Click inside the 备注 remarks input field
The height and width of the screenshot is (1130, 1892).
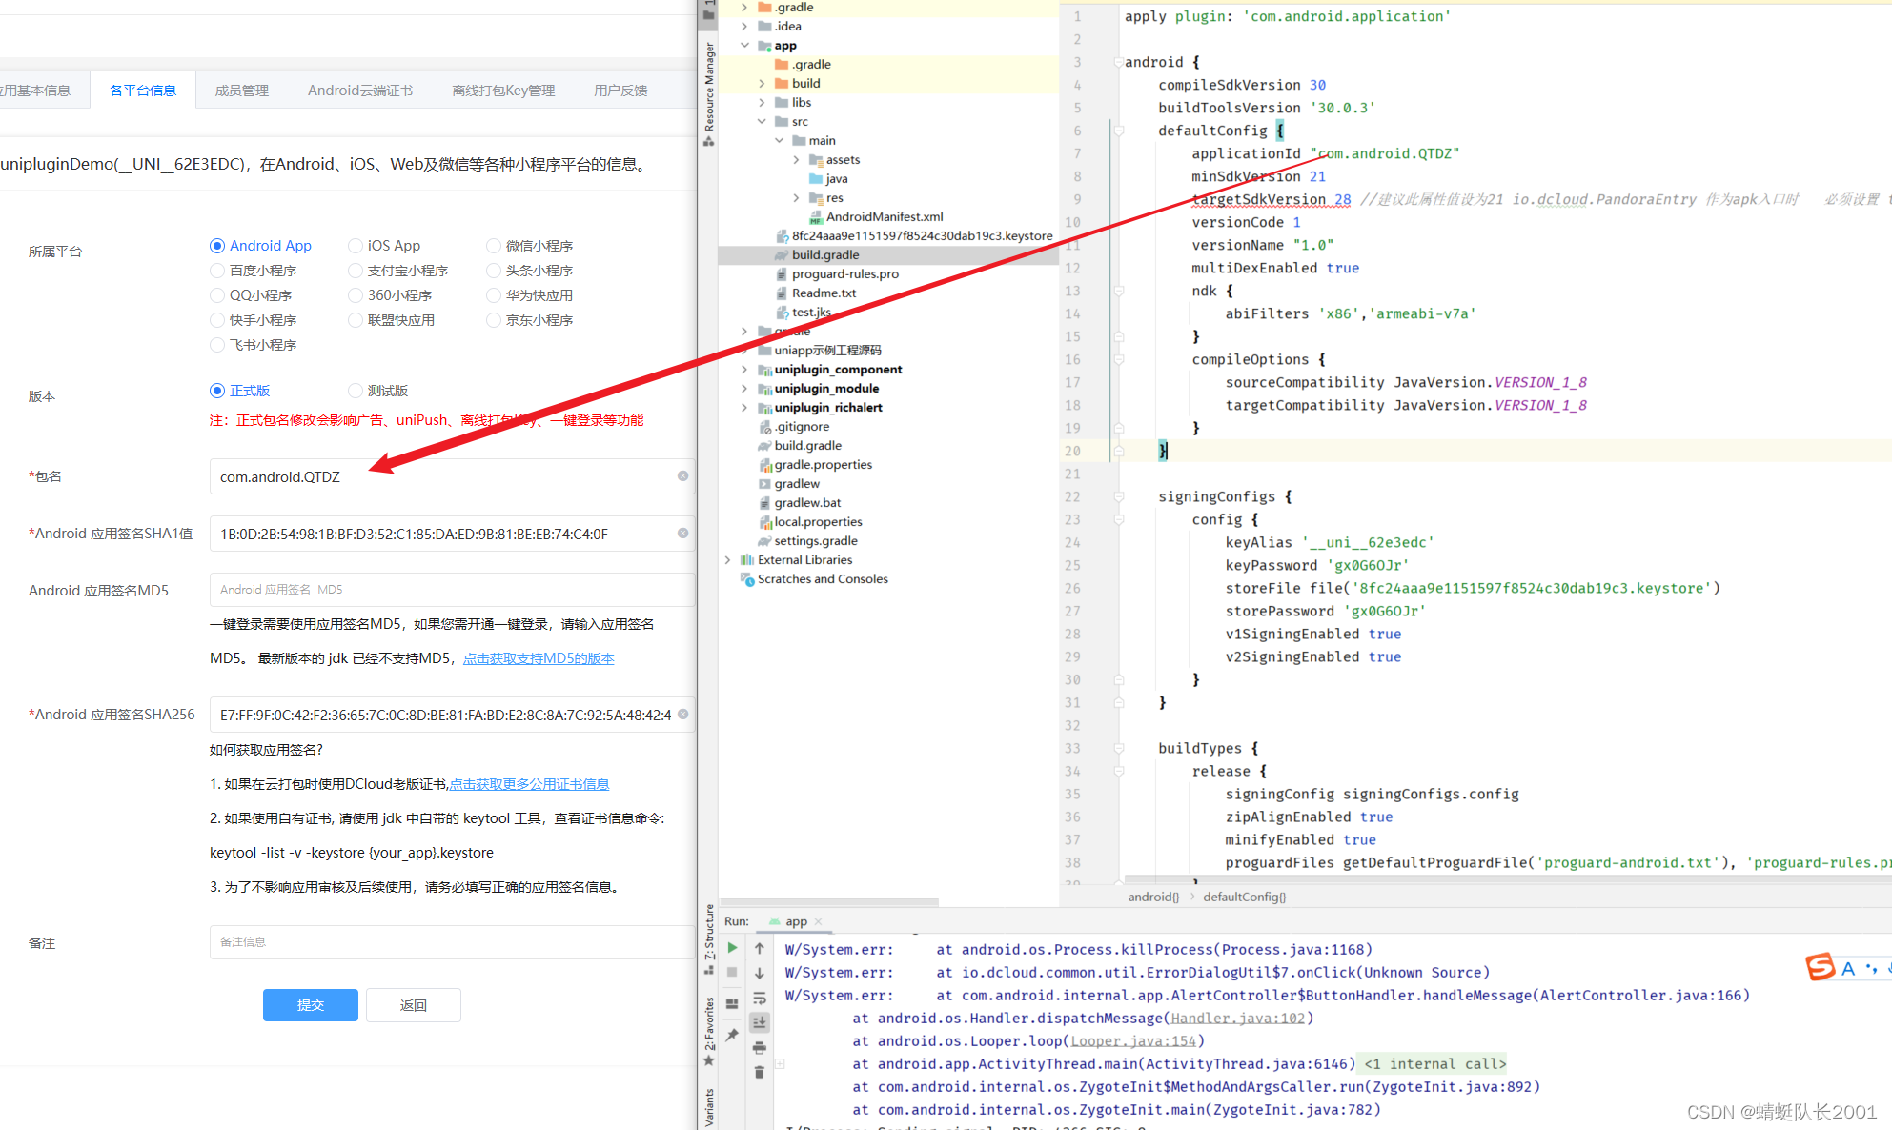click(452, 942)
